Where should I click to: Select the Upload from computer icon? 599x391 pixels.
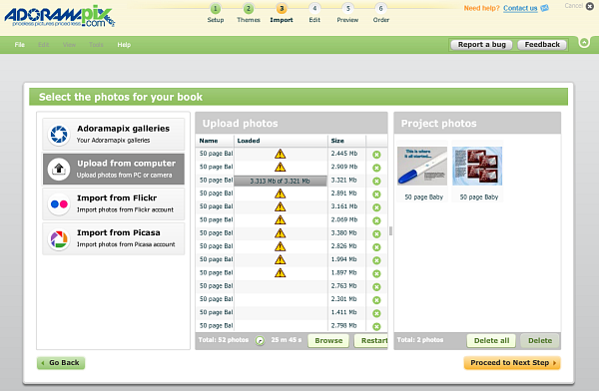(x=59, y=169)
